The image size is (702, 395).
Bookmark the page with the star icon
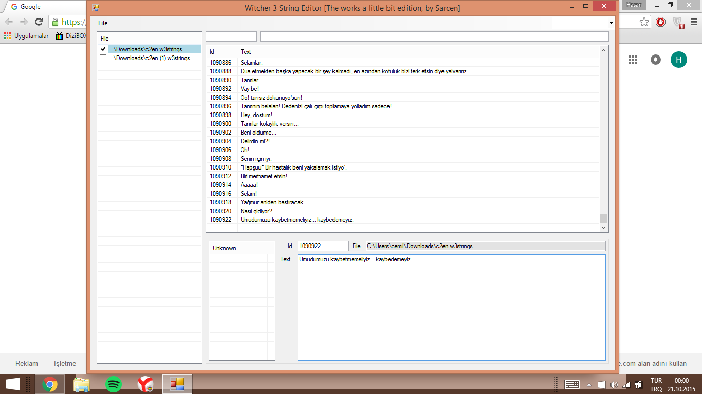pos(644,22)
